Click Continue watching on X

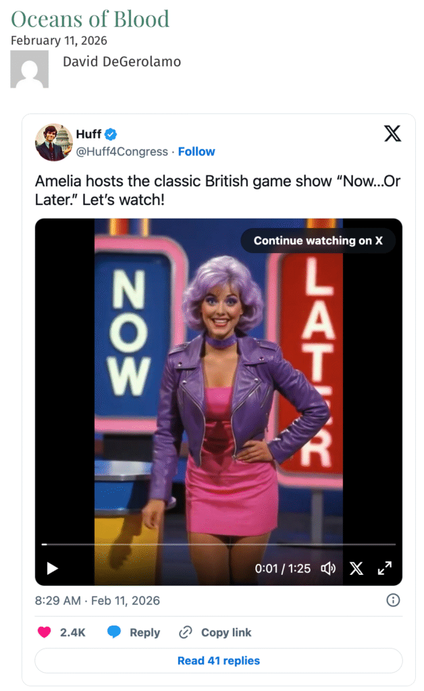(318, 241)
